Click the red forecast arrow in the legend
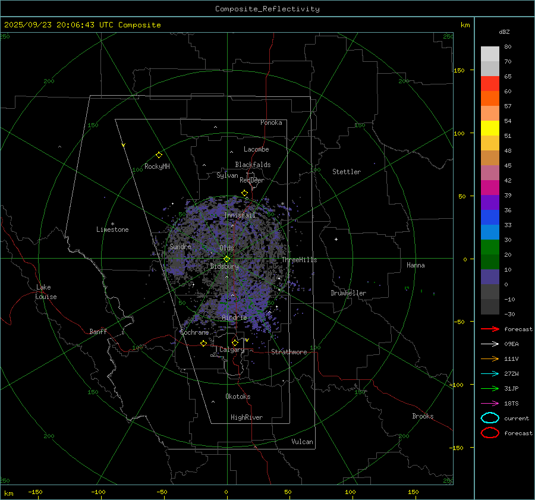Viewport: 535px width, 500px height. [489, 329]
